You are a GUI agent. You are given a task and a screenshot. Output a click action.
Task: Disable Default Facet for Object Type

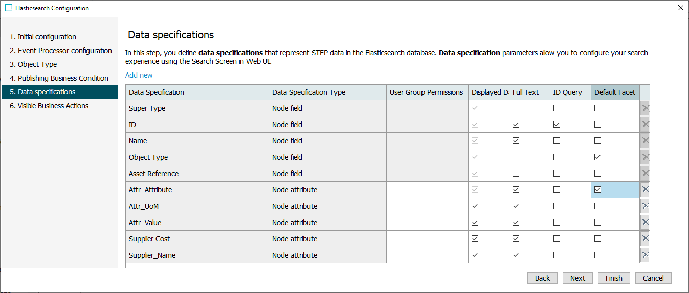point(597,157)
